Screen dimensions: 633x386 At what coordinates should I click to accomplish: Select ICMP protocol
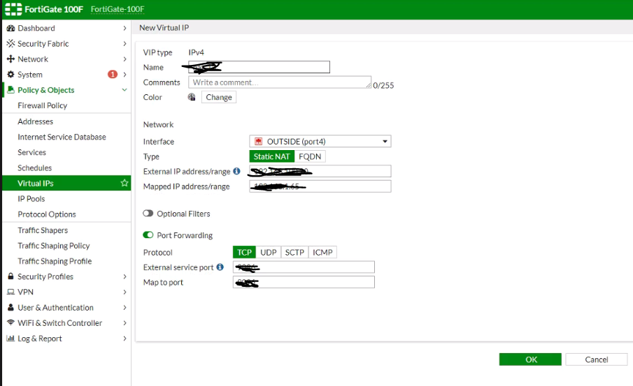click(322, 252)
